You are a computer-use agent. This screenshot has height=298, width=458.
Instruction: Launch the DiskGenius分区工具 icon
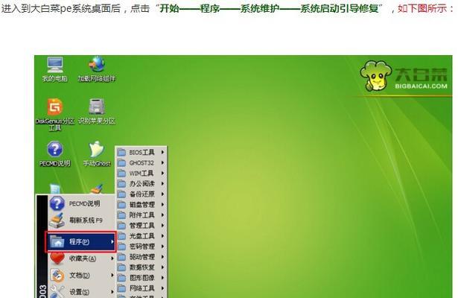(x=54, y=115)
